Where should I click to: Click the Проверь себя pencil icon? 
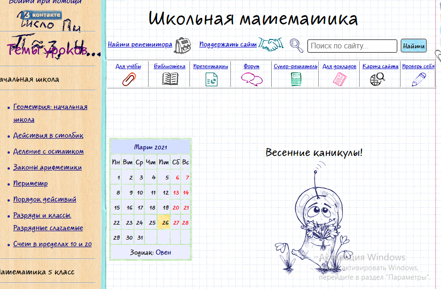point(418,79)
